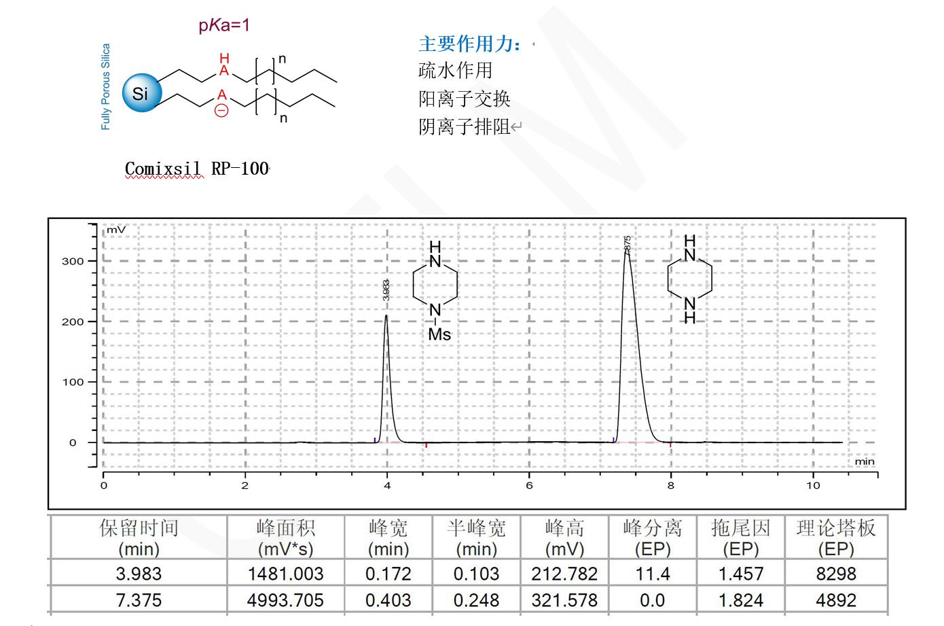Viewport: 944px width, 626px height.
Task: Select the pKa=1 label
Action: click(x=224, y=26)
